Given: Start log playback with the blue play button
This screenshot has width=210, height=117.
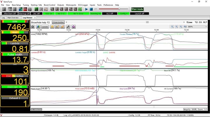Looking at the screenshot, I should click(x=86, y=9).
